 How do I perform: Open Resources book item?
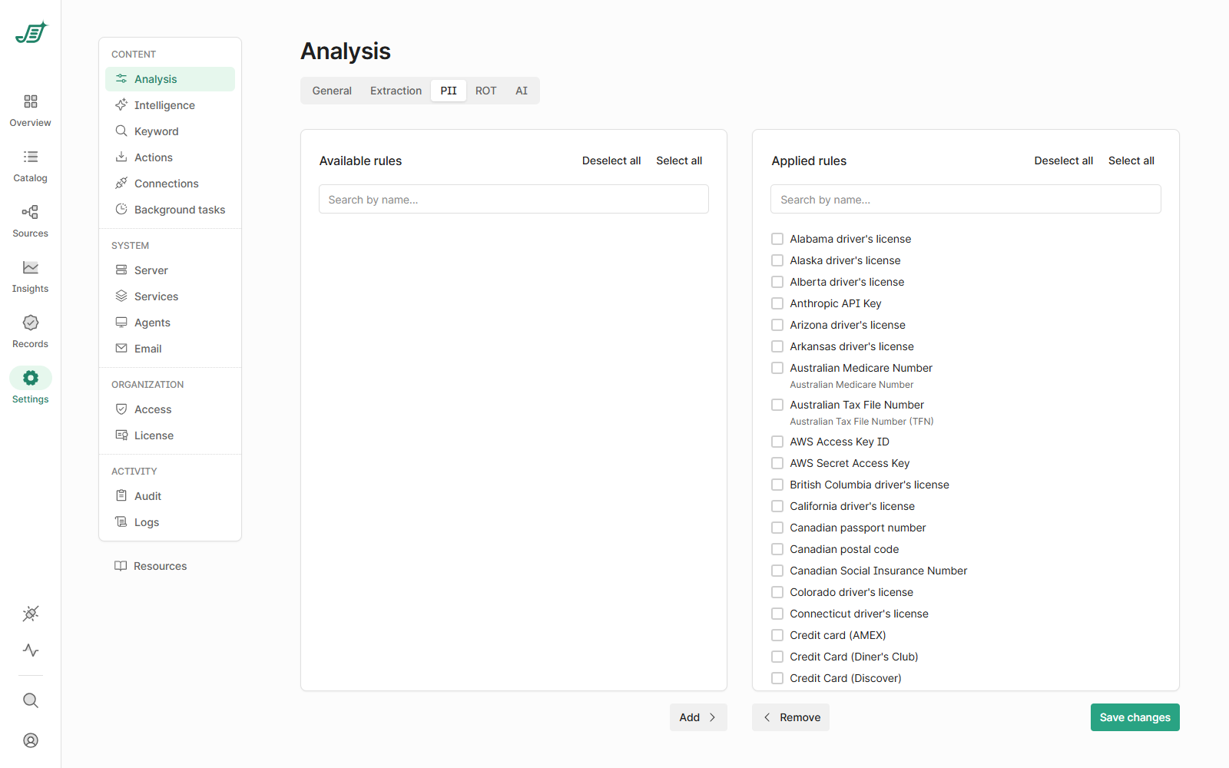pos(151,566)
